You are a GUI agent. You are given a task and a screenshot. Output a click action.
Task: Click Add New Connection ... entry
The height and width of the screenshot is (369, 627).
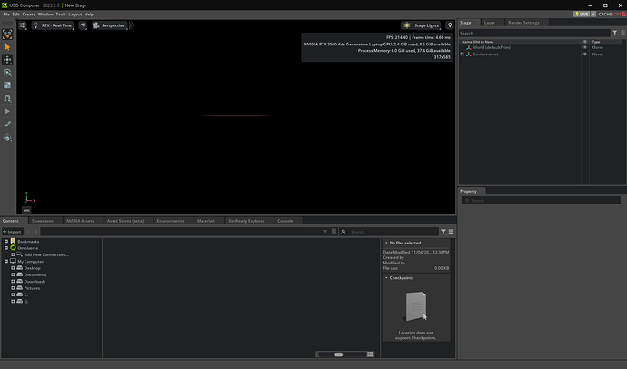[x=46, y=254]
